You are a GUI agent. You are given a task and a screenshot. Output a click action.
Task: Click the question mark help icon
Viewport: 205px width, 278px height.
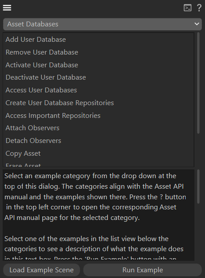(x=199, y=8)
